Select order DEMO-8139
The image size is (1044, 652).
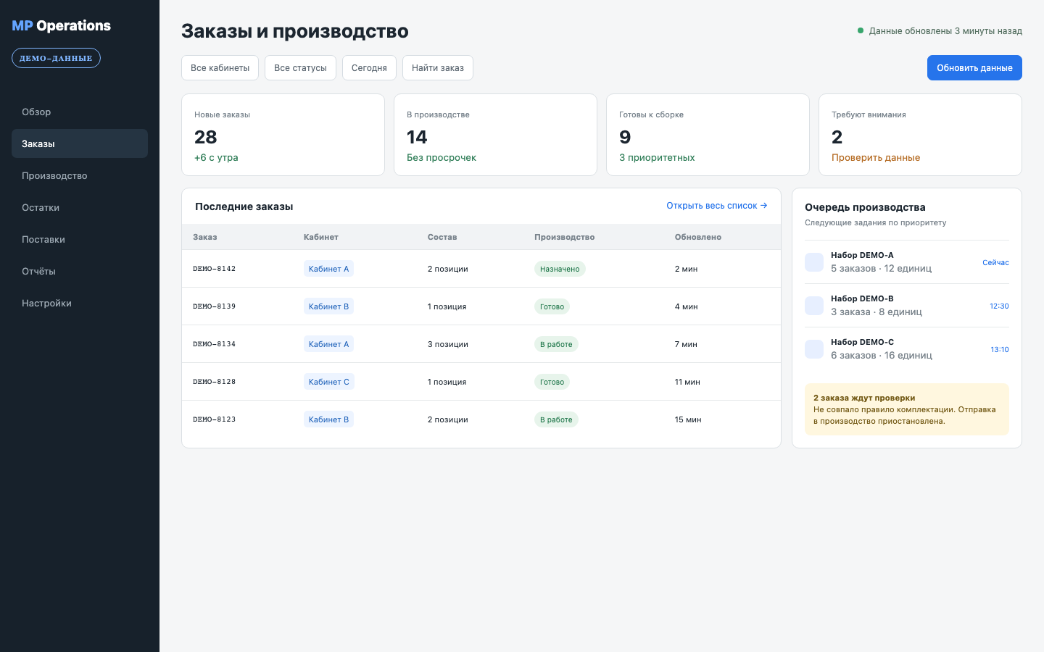point(214,306)
